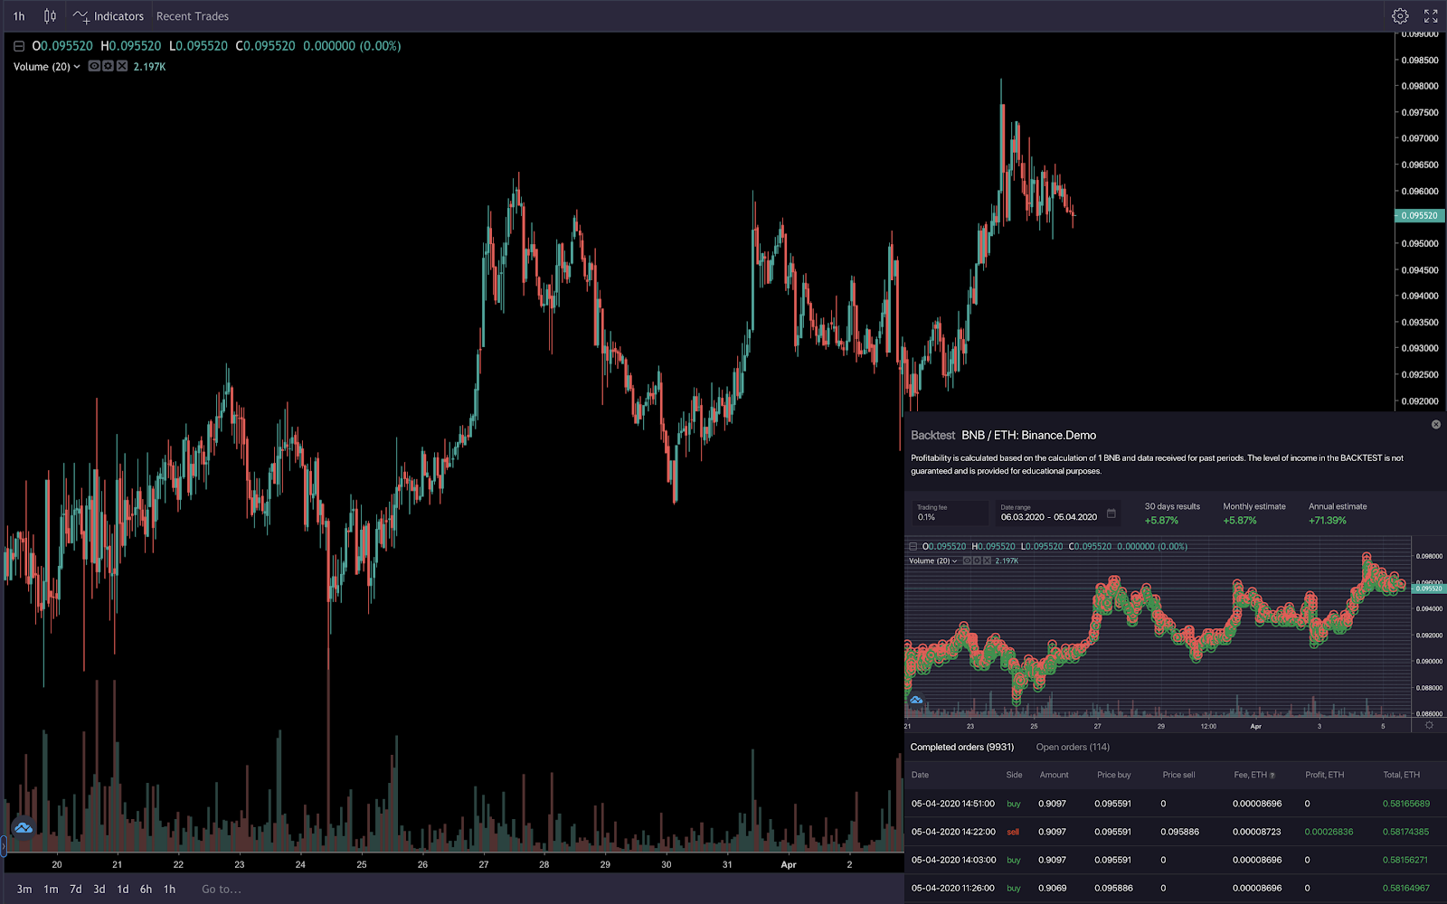
Task: Click the current price label 0.095520 on main axis
Action: point(1419,216)
